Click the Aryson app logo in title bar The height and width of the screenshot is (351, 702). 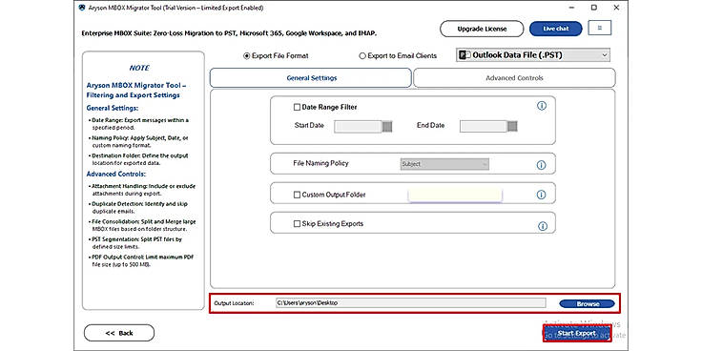tap(81, 8)
